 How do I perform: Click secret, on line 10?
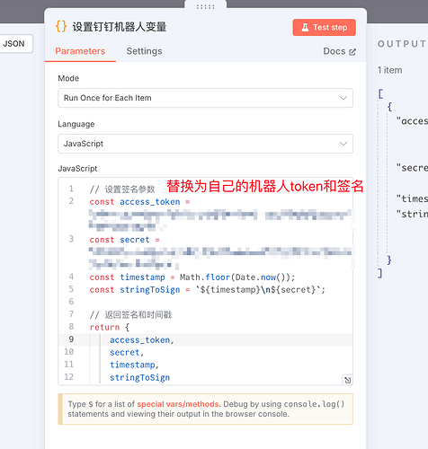[x=127, y=353]
